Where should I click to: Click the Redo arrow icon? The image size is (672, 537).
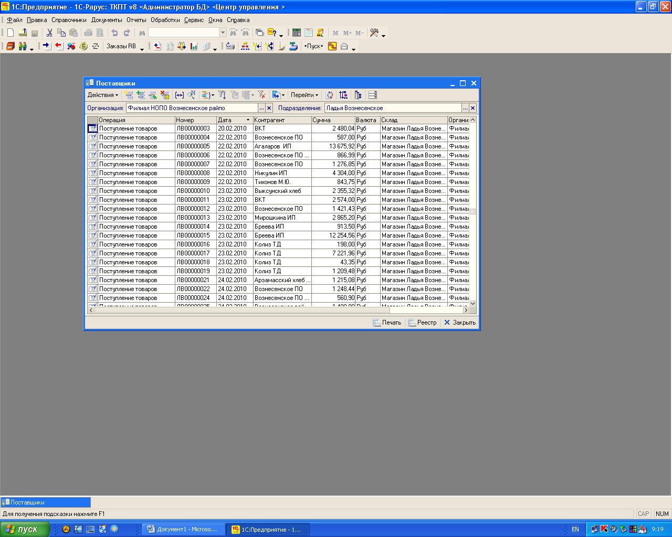coord(127,33)
